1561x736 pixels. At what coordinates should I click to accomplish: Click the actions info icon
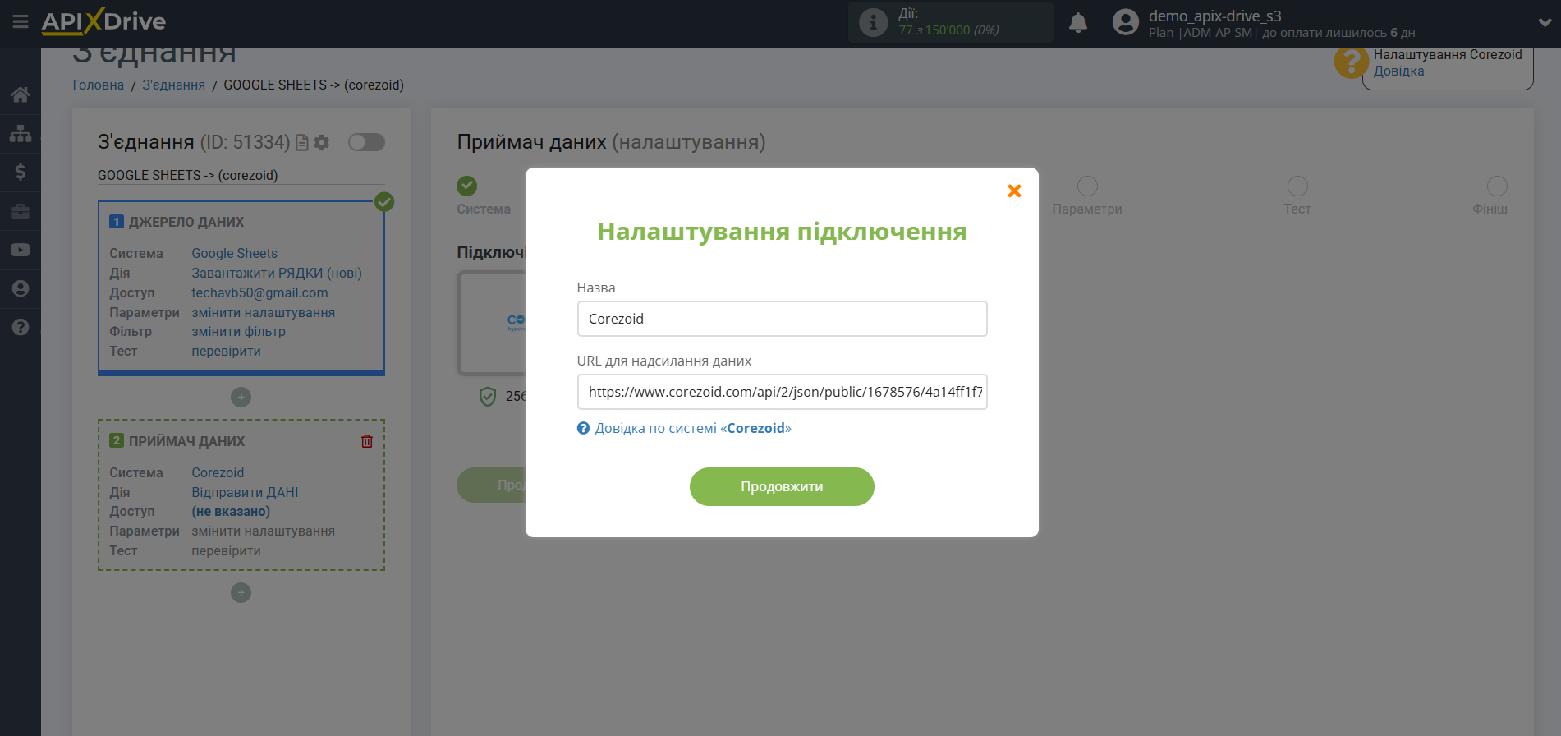pos(873,22)
